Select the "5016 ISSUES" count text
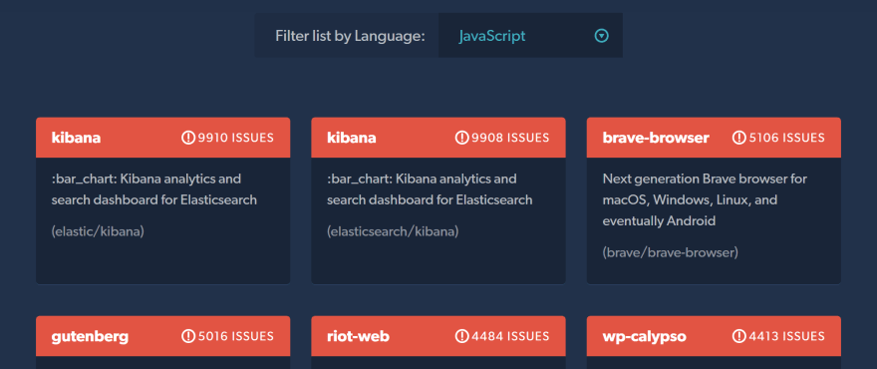 (235, 336)
